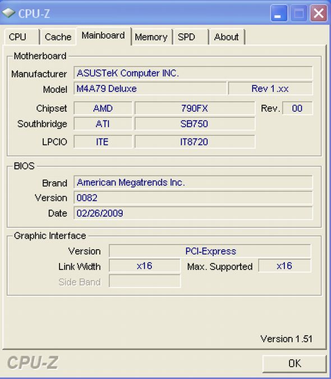Go to the About tab

[227, 37]
